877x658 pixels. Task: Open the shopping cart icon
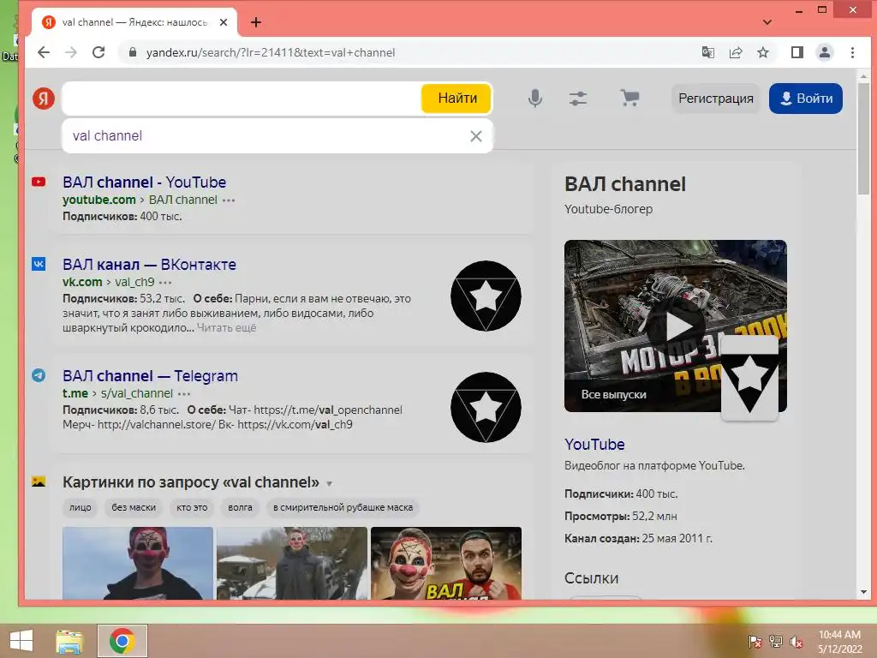click(629, 99)
